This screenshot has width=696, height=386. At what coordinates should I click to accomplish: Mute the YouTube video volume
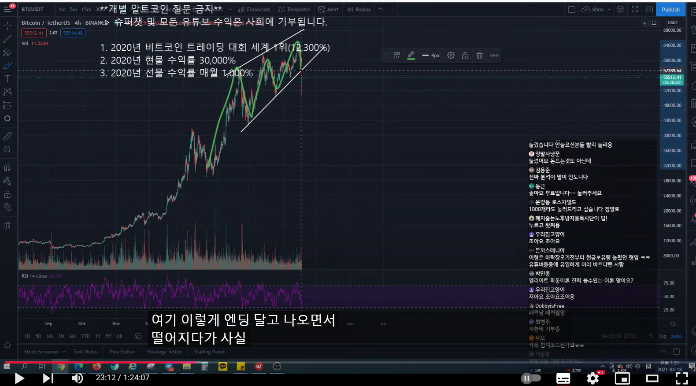click(x=77, y=378)
